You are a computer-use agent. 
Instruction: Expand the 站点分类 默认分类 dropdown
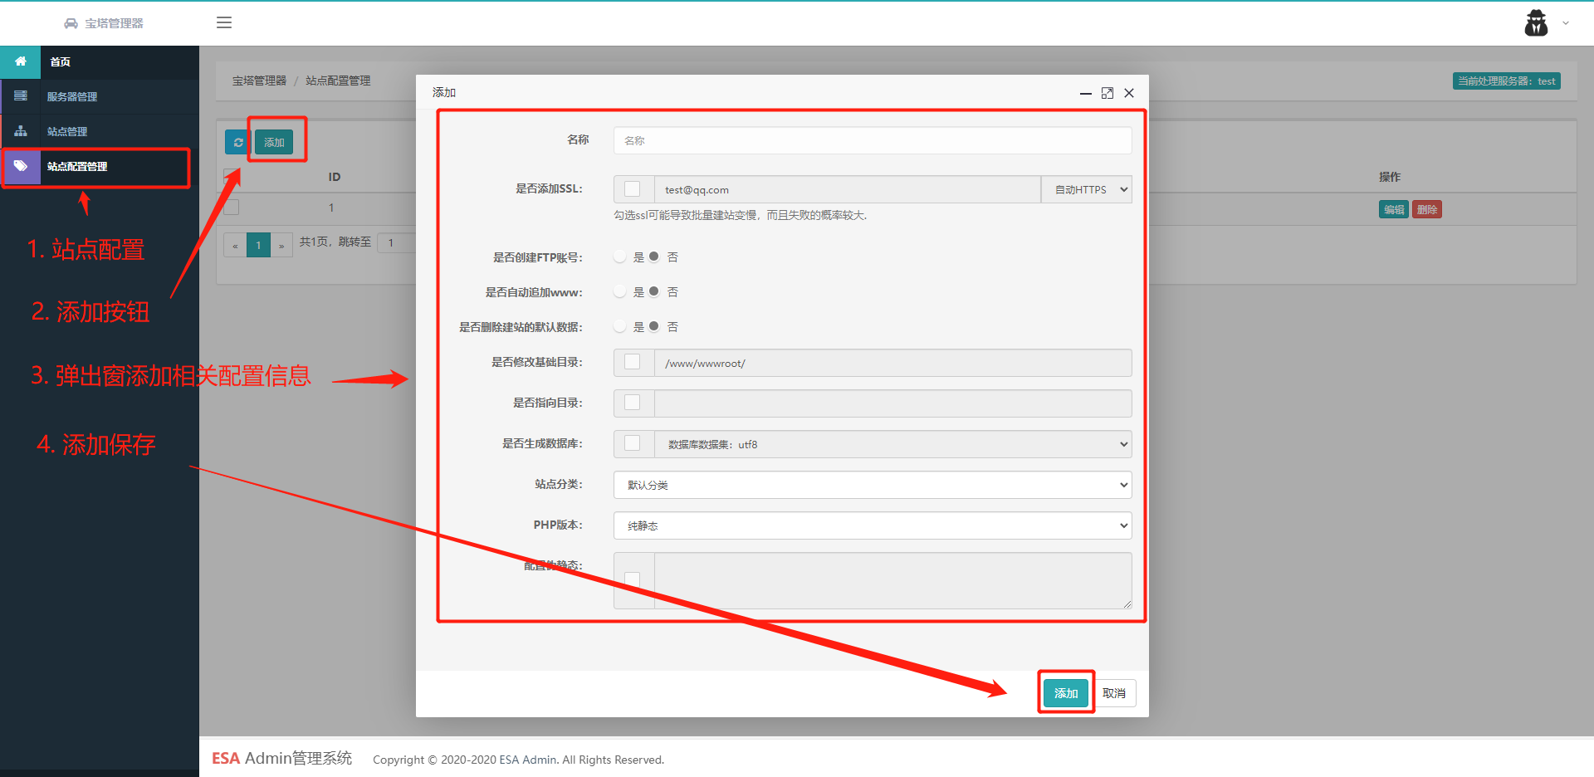(873, 485)
